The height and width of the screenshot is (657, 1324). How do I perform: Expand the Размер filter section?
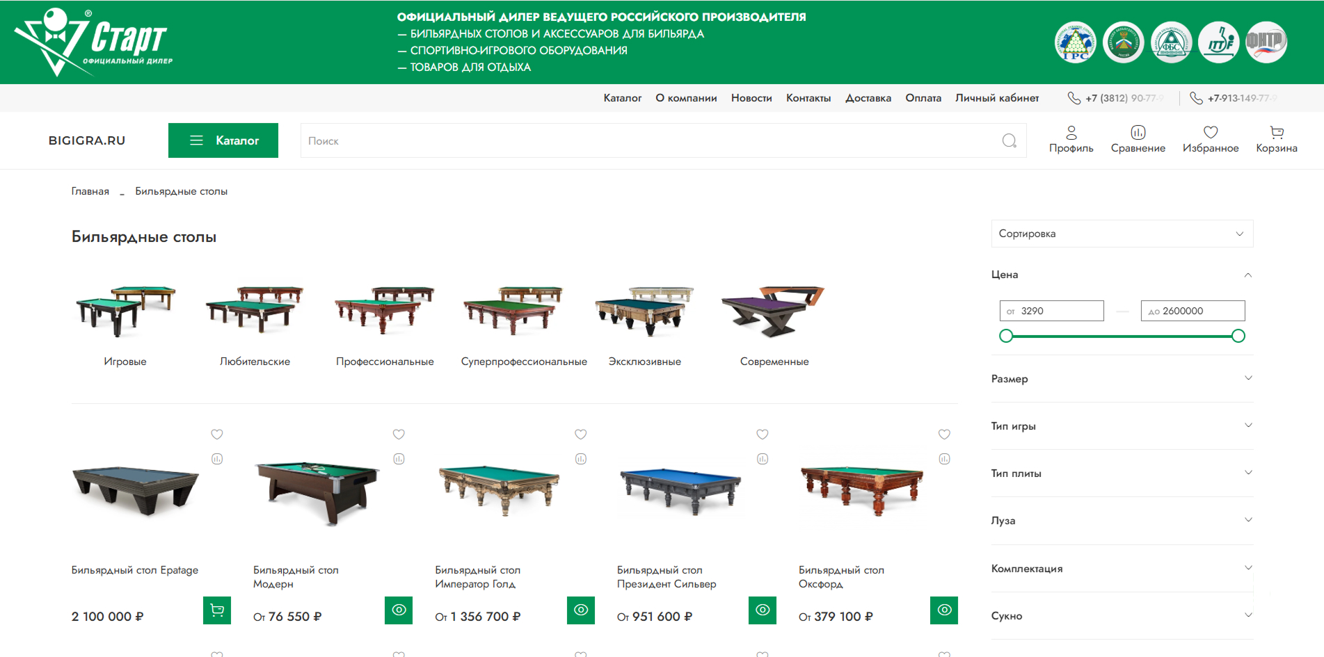coord(1122,379)
